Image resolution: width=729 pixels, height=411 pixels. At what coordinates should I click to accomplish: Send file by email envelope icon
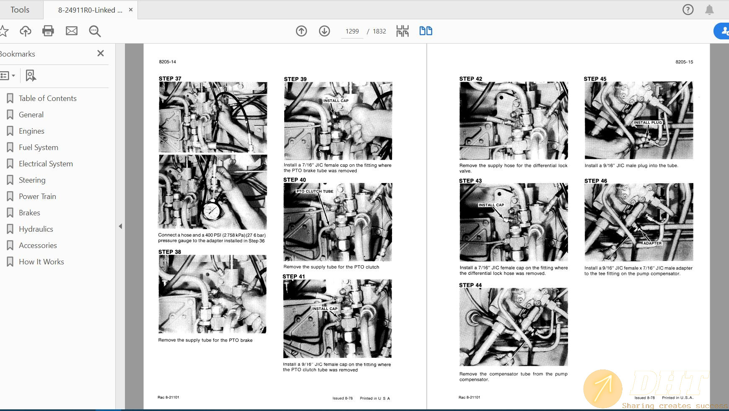click(x=72, y=31)
